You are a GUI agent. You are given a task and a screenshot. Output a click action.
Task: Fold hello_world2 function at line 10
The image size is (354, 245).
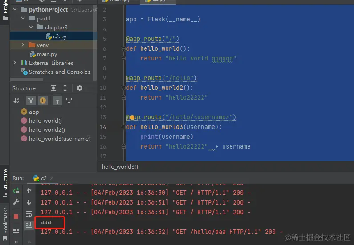pos(123,88)
